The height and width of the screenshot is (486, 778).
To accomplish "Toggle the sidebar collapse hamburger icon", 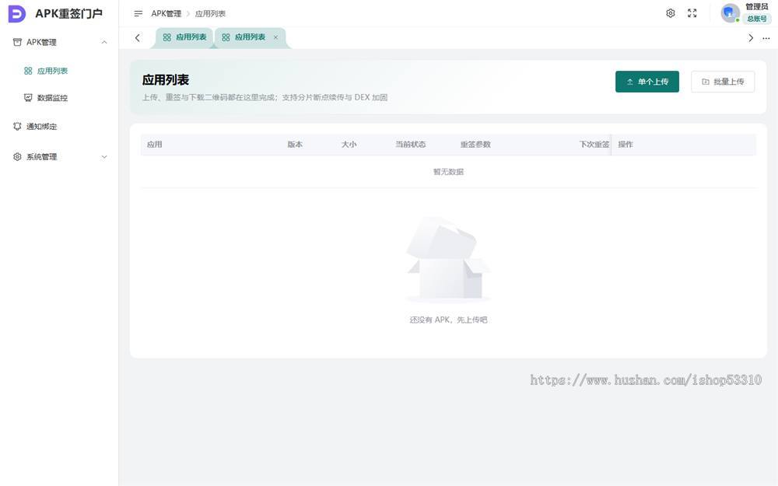I will [x=138, y=14].
